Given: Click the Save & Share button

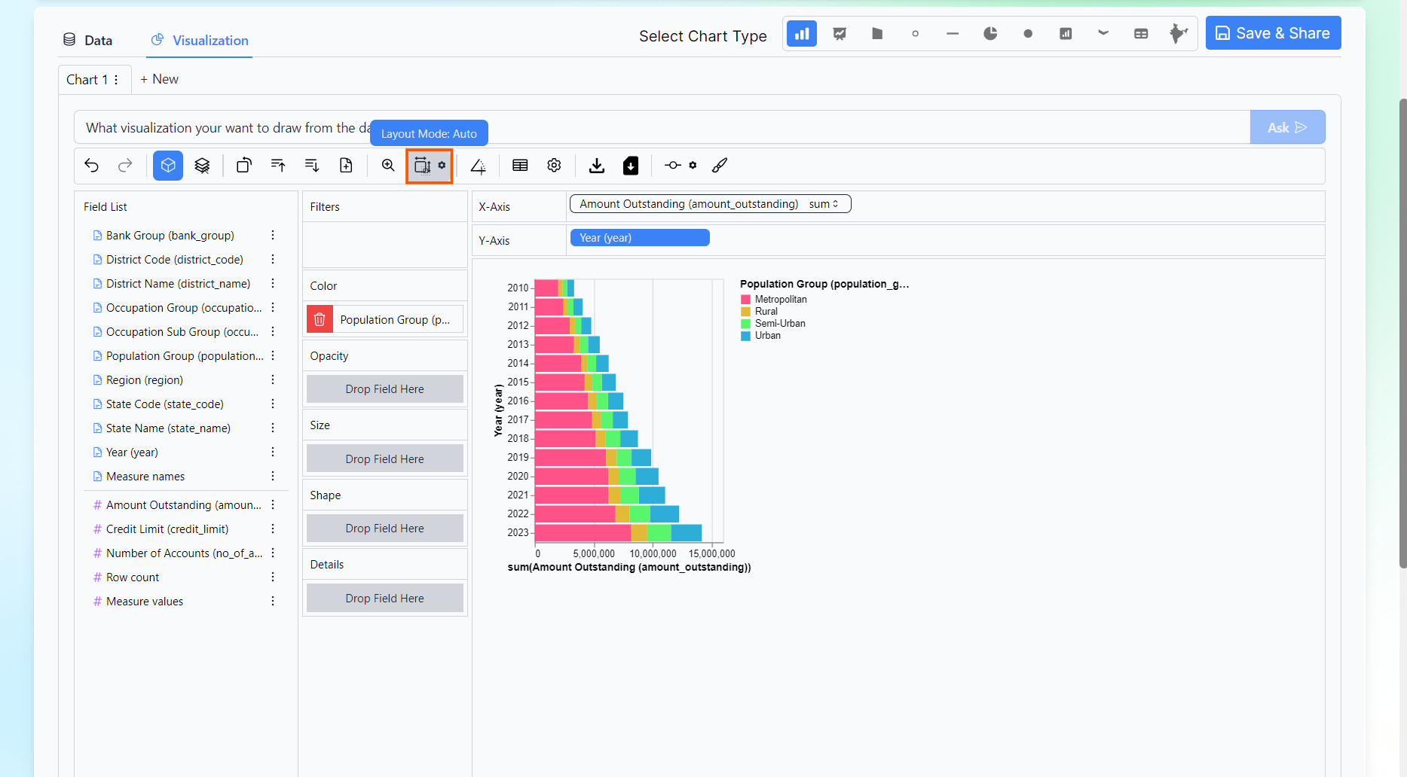Looking at the screenshot, I should [1272, 34].
